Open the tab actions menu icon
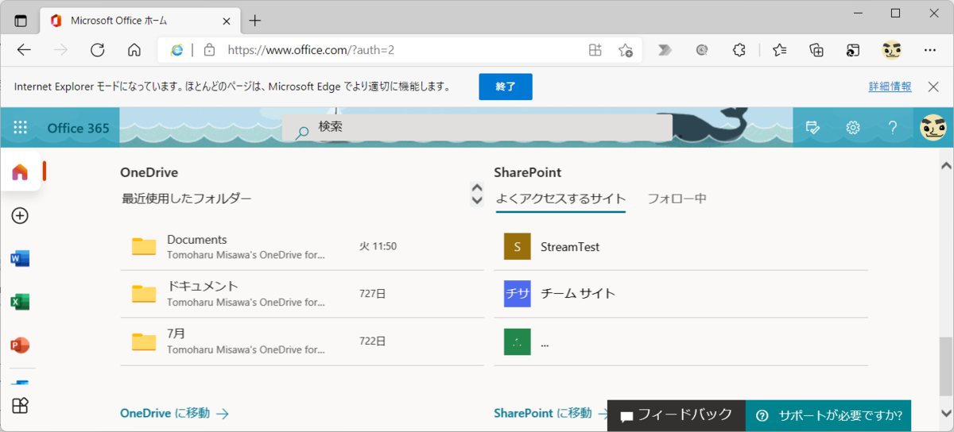 (21, 21)
